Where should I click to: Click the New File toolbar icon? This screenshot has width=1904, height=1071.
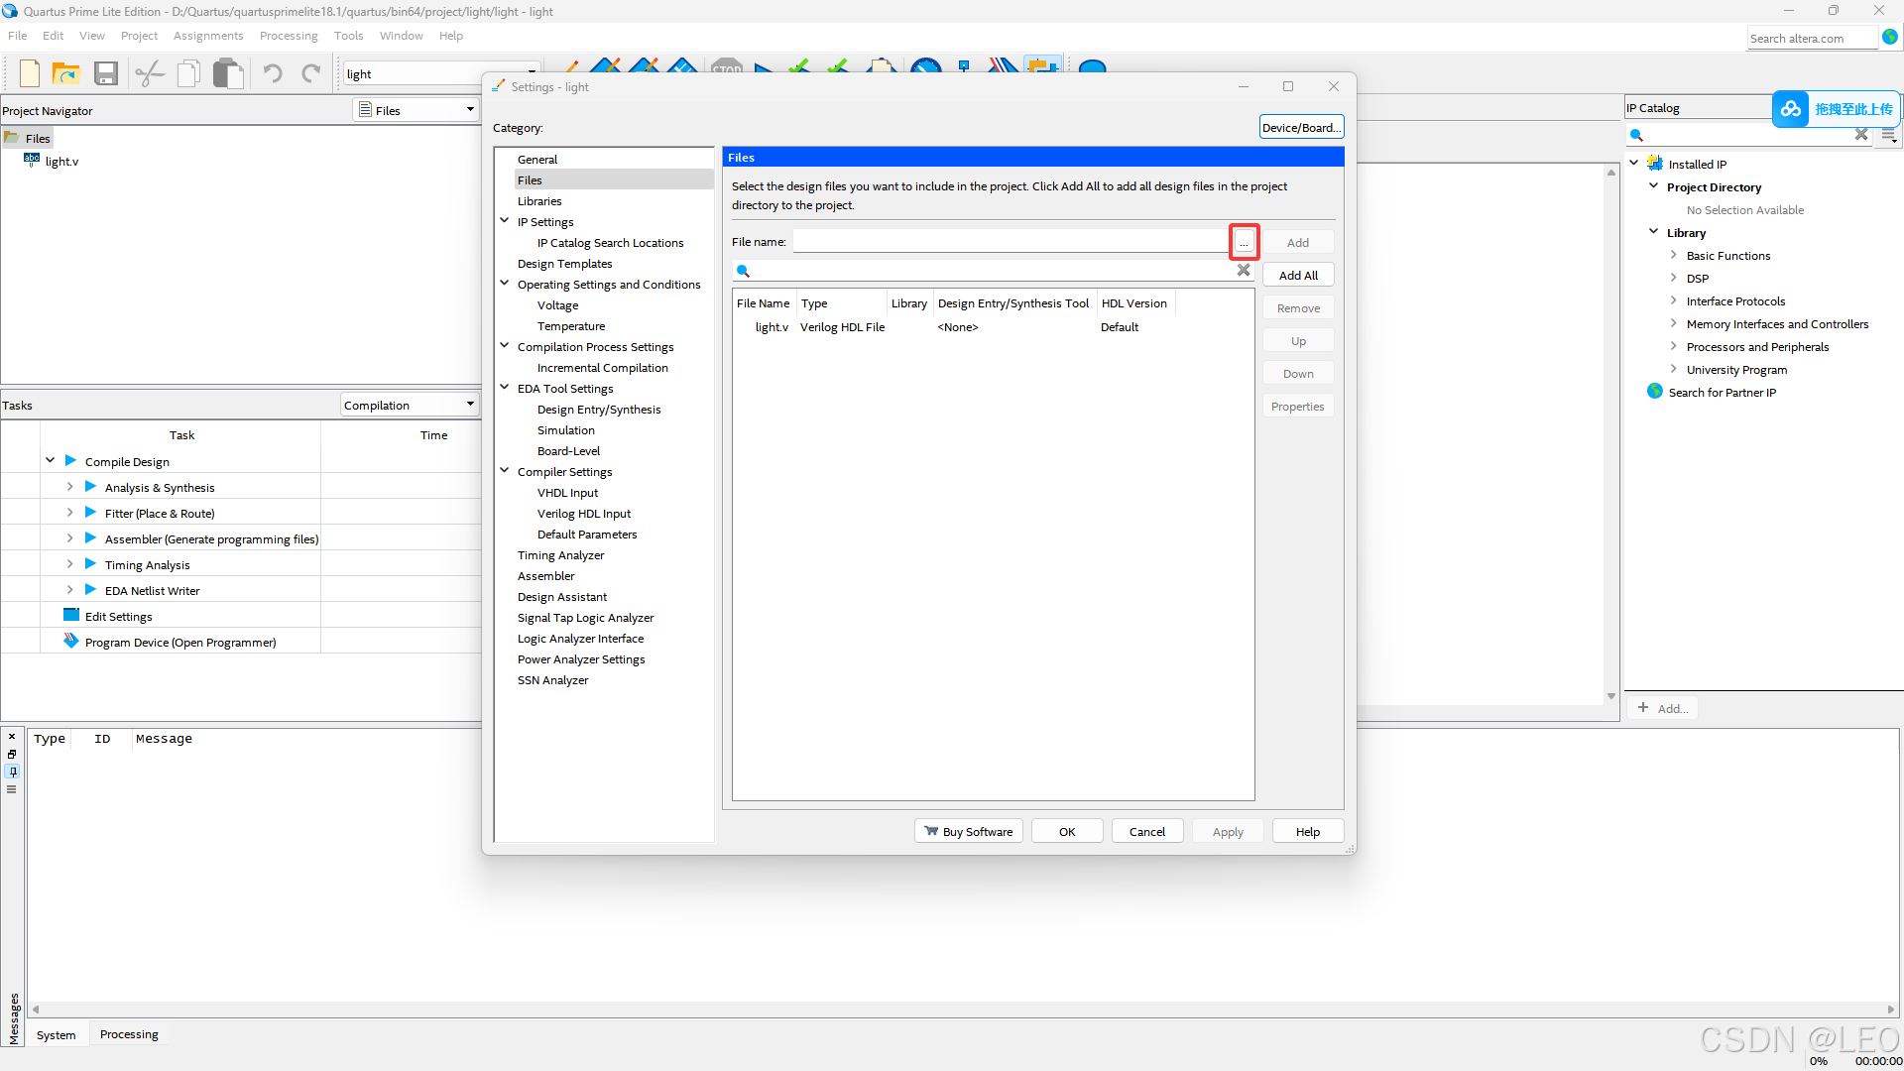[30, 73]
